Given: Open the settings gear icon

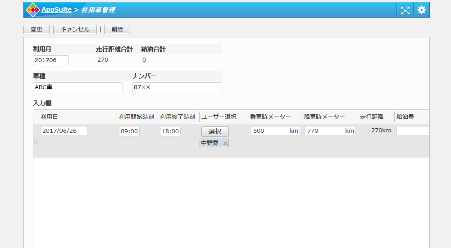Looking at the screenshot, I should pos(421,10).
